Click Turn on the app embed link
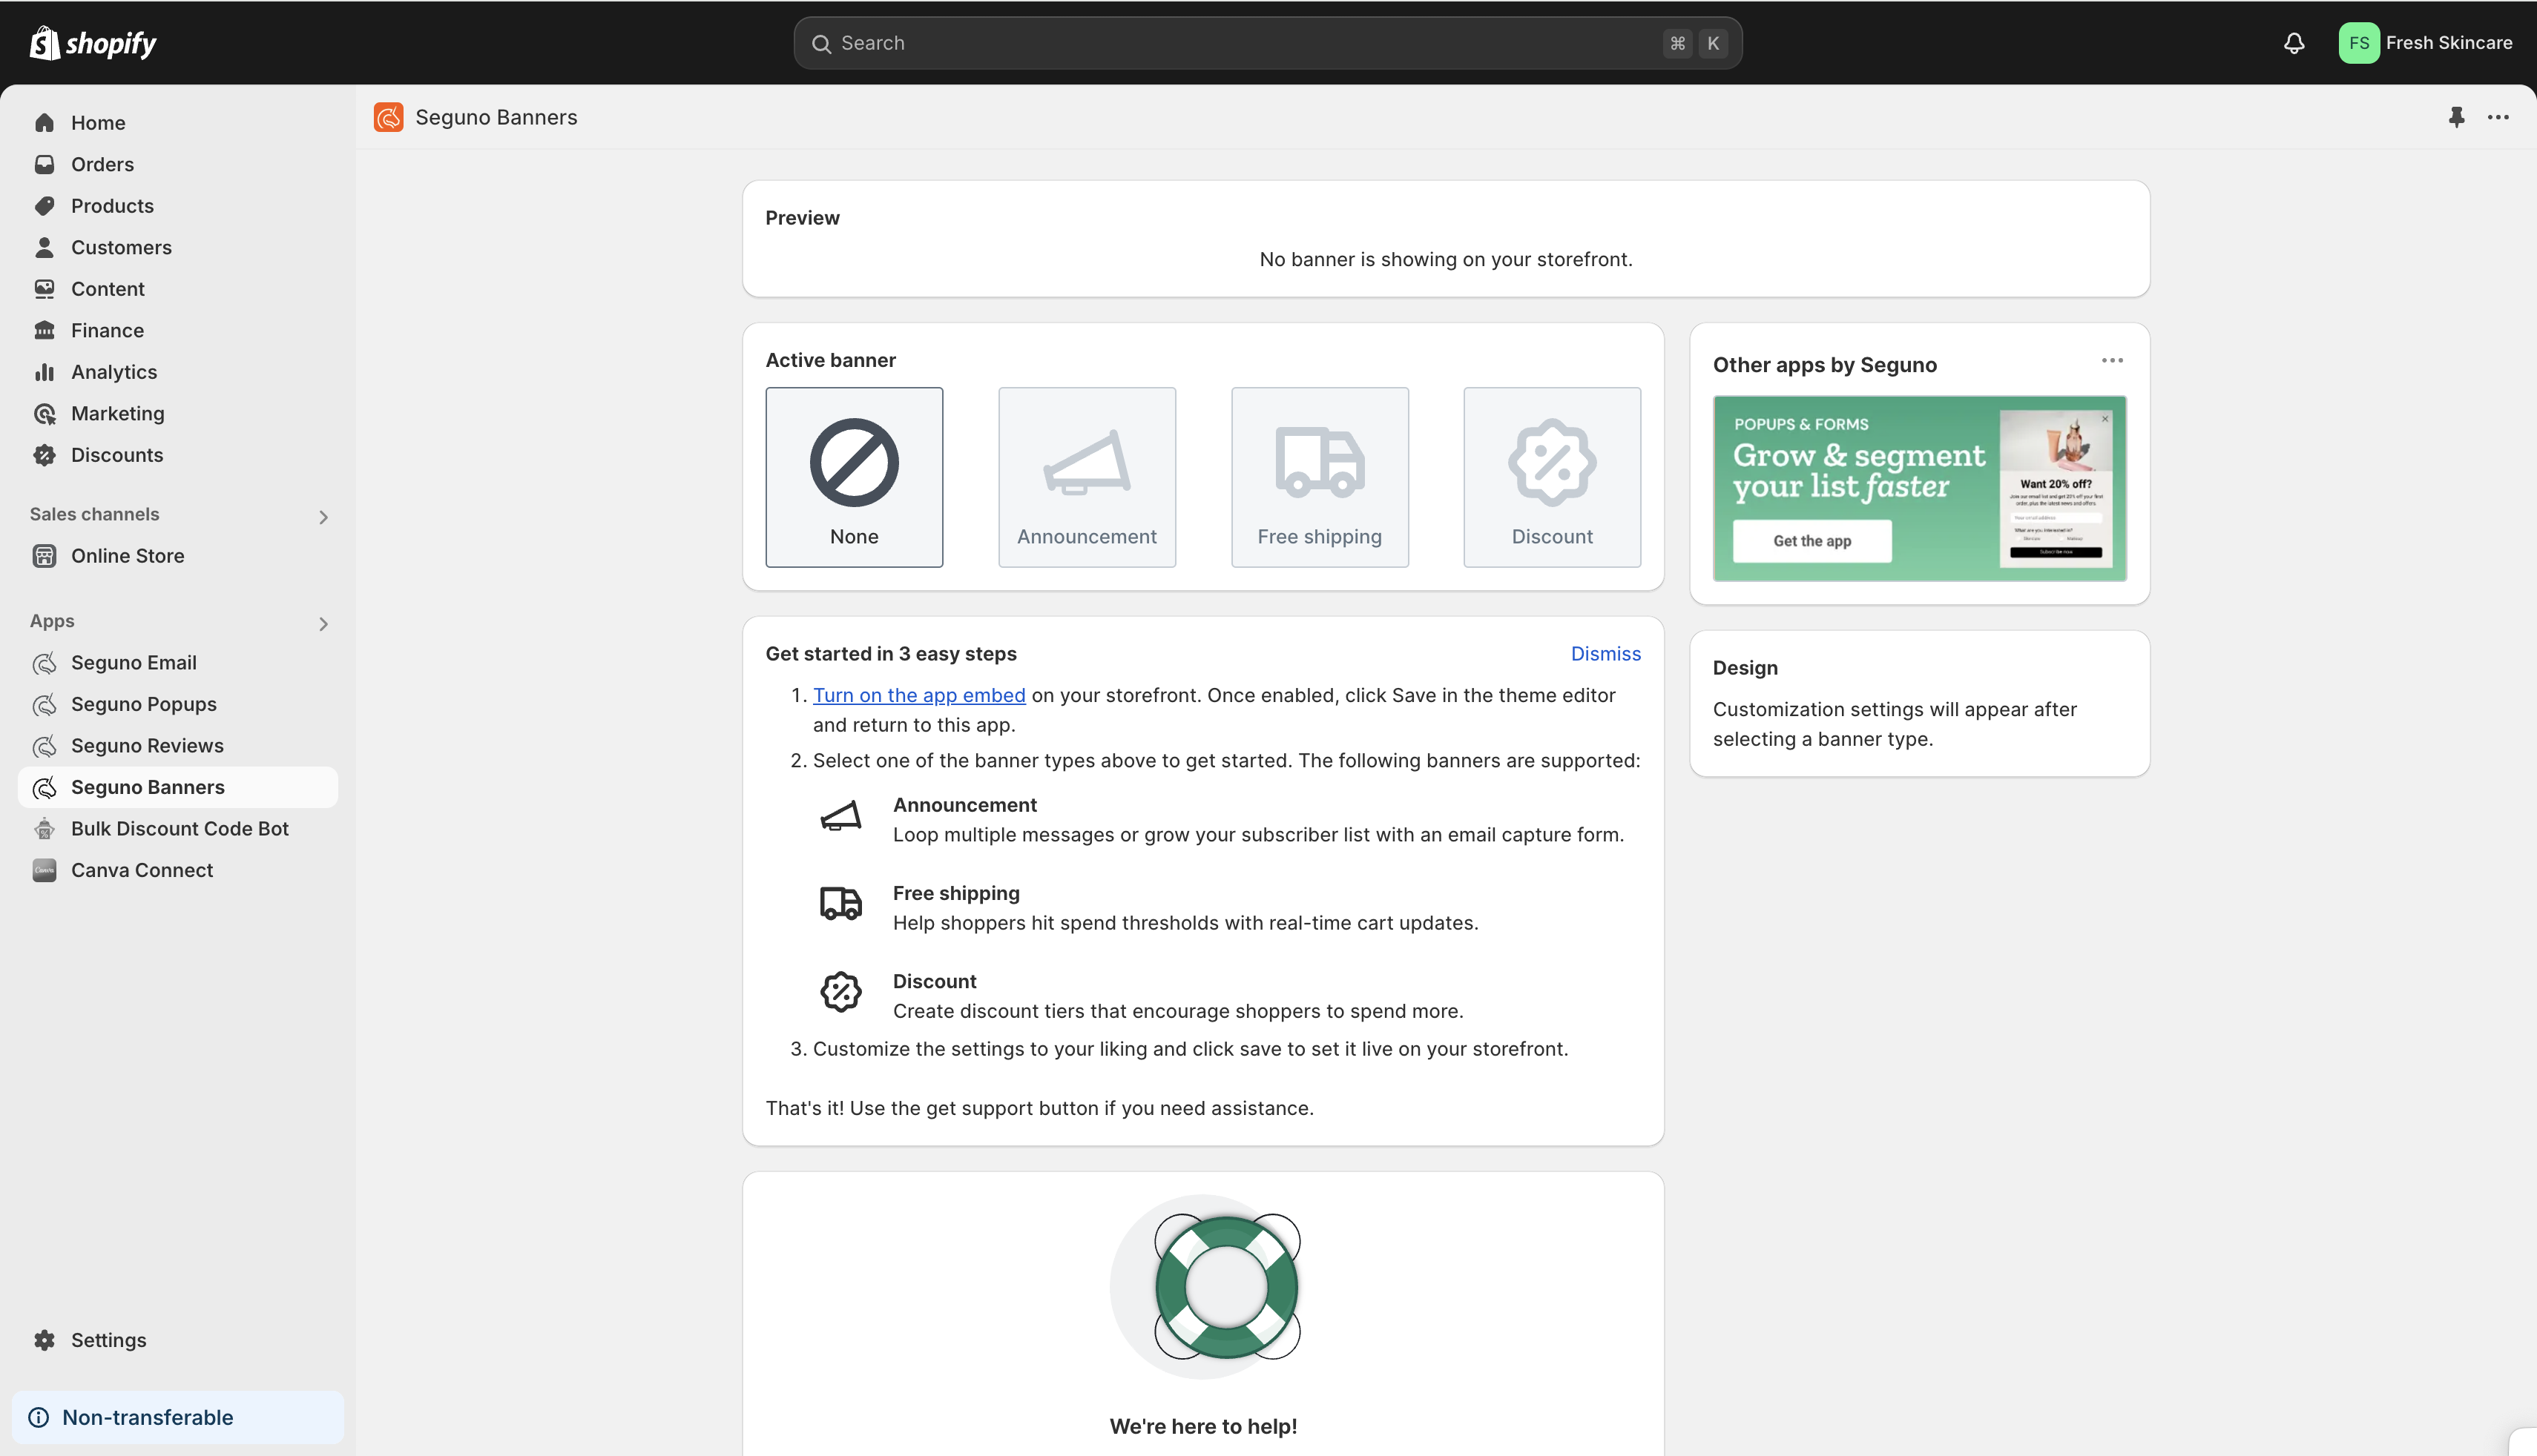Image resolution: width=2537 pixels, height=1456 pixels. (918, 695)
